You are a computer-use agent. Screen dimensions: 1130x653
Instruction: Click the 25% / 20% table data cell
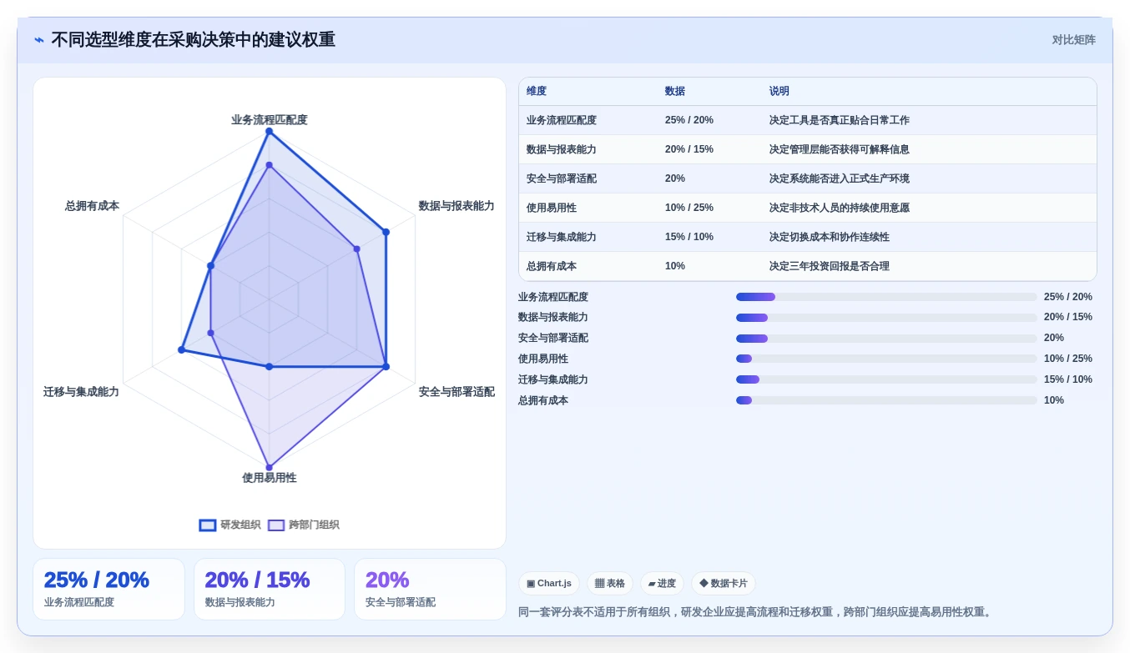[x=689, y=120]
